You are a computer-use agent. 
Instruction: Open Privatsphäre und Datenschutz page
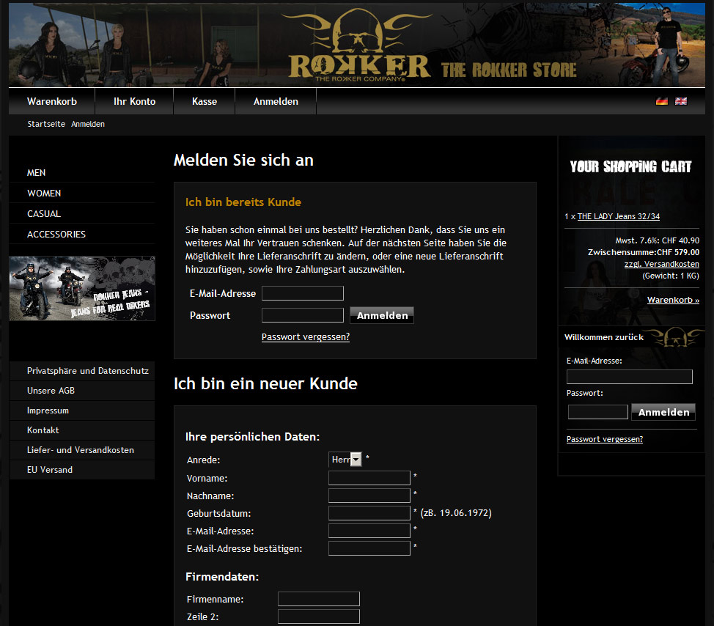click(x=82, y=371)
